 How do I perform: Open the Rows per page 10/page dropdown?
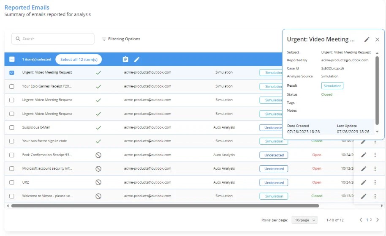[x=304, y=220]
